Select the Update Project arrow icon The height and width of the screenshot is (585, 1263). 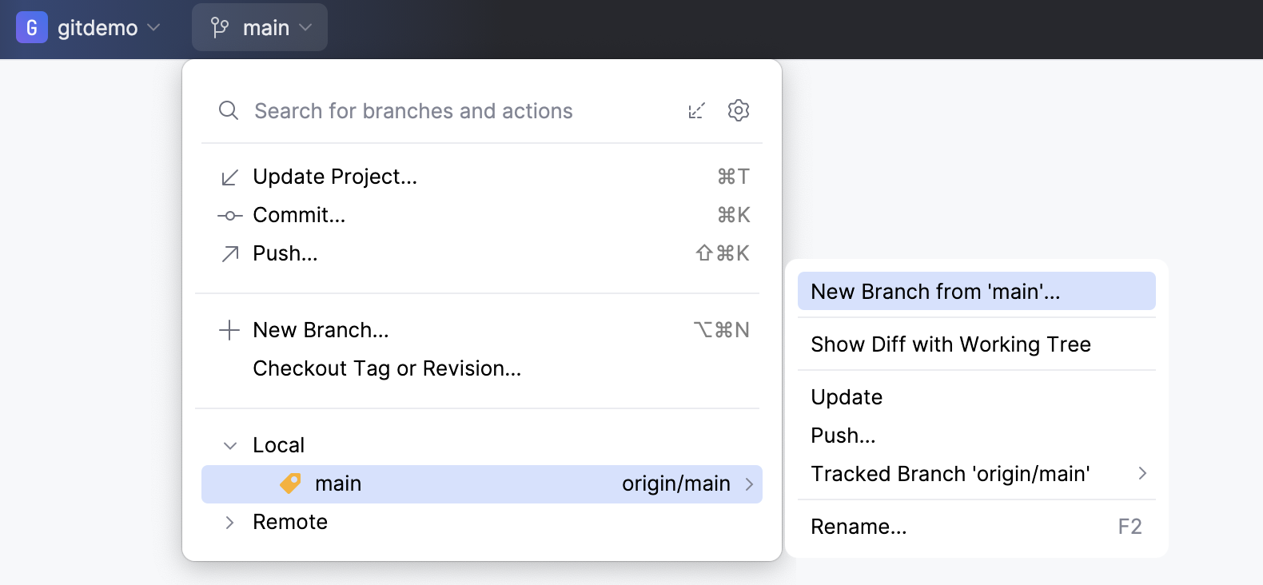(229, 177)
